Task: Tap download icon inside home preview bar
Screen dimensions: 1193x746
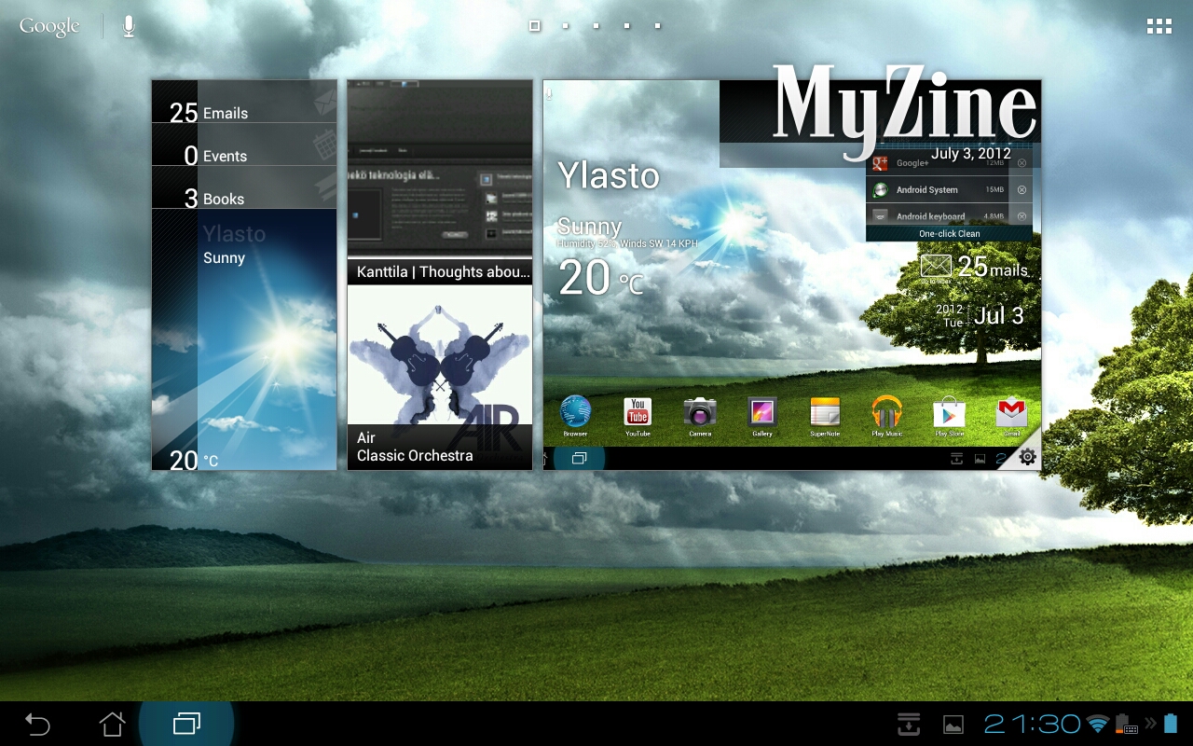Action: (957, 458)
